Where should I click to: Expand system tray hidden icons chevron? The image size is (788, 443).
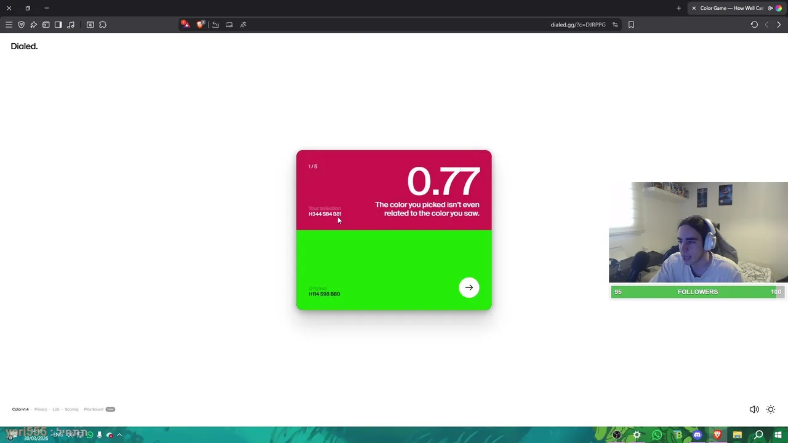119,435
